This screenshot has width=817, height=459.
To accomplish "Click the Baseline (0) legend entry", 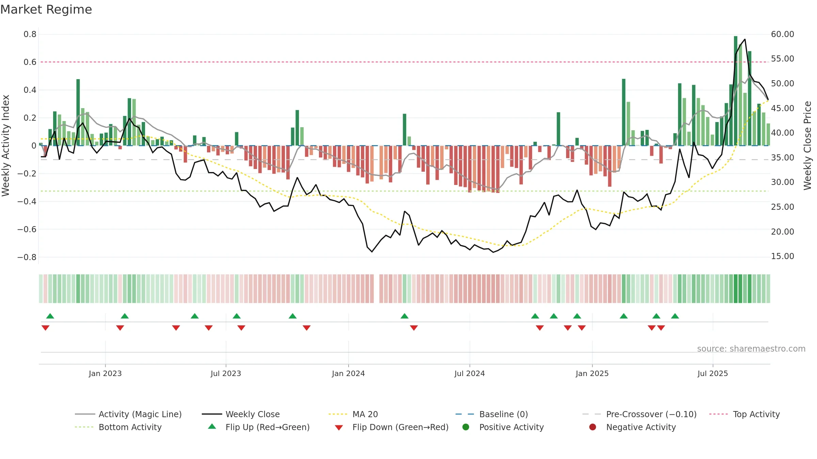I will pyautogui.click(x=492, y=414).
